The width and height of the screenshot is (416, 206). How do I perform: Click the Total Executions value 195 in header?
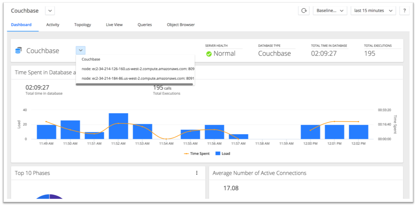[370, 54]
